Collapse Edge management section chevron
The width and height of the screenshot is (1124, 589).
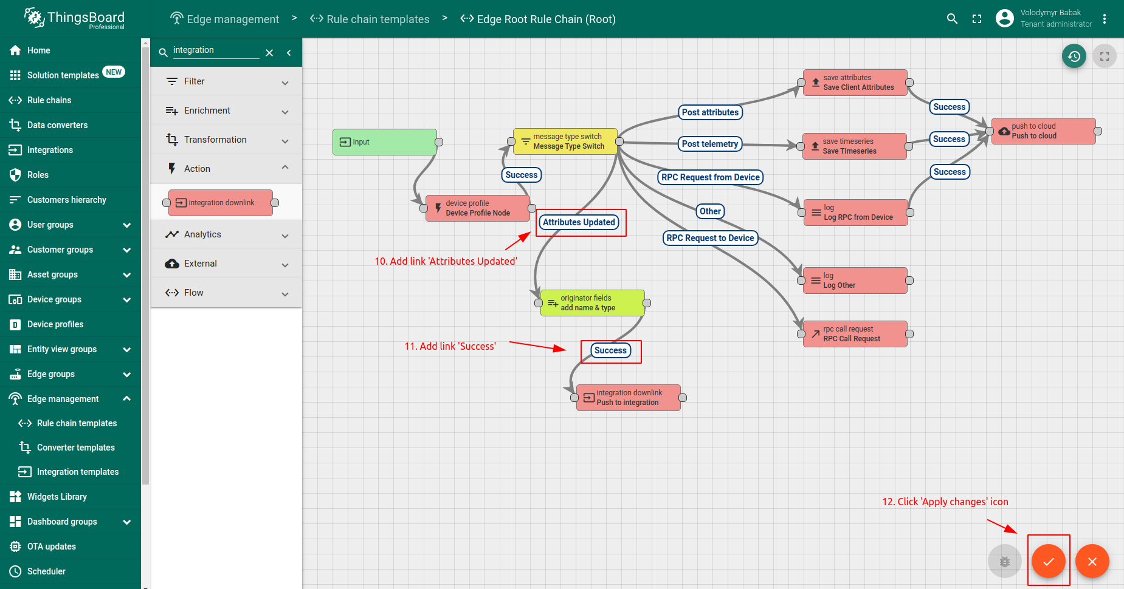click(127, 399)
